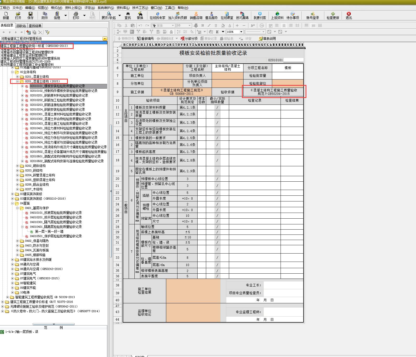Expand the 0402_保温与隔热 tree node
Viewport: 416px width, 357px height.
tap(17, 241)
